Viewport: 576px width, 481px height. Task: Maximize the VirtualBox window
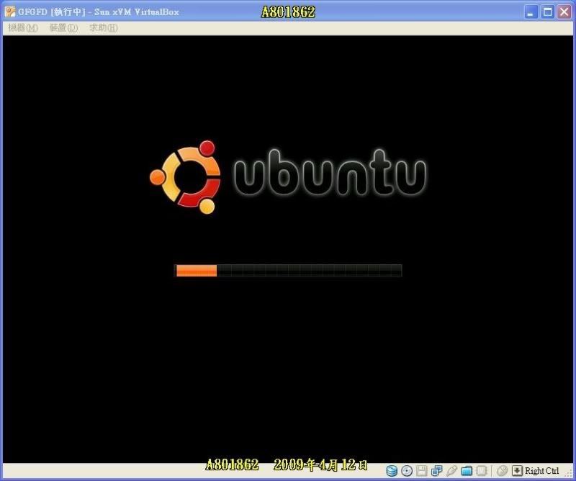[548, 12]
